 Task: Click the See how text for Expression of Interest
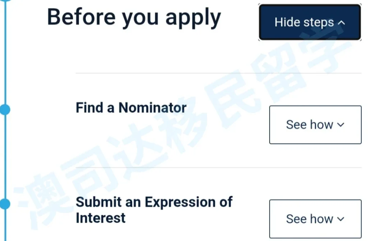309,219
